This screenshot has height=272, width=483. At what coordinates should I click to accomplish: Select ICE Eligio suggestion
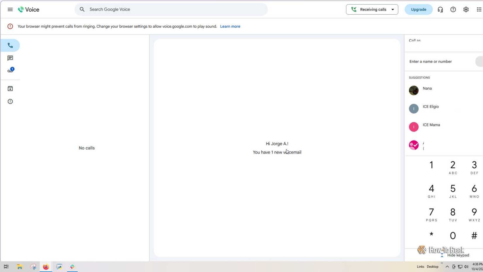444,108
